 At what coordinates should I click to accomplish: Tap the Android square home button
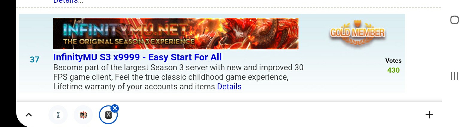pyautogui.click(x=454, y=20)
